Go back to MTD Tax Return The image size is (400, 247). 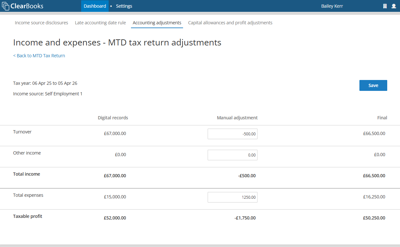[39, 56]
